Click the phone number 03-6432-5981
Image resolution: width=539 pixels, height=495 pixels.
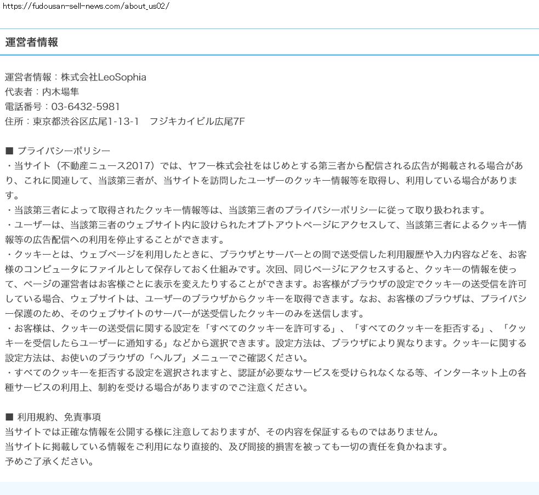pos(85,107)
